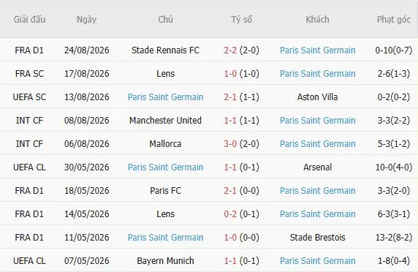The height and width of the screenshot is (272, 418).
Task: Open Manchester United team link
Action: pos(165,120)
